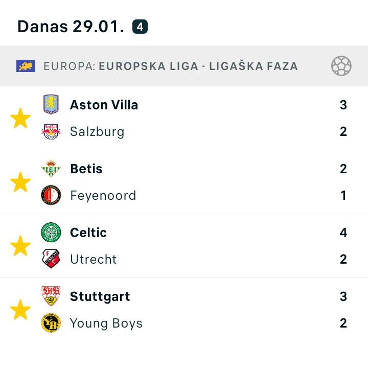Click the Feyenoord club badge
Screen dimensions: 368x372
click(x=51, y=195)
